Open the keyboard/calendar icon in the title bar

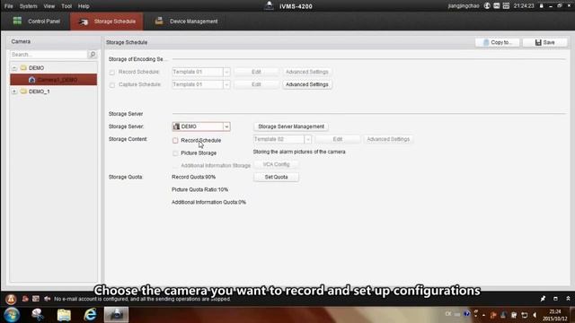[506, 6]
